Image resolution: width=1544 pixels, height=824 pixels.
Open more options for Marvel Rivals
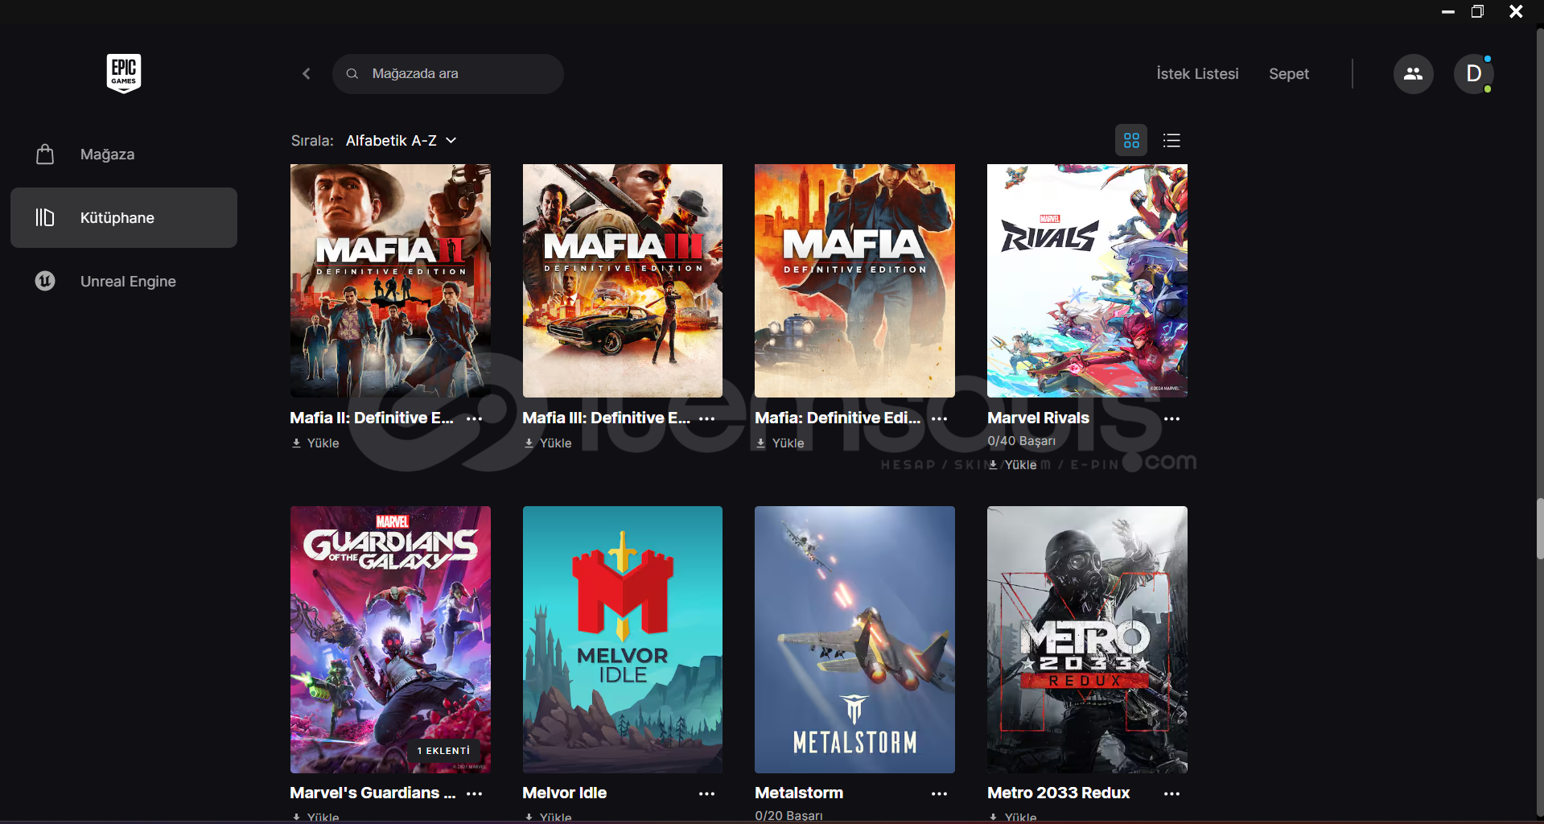(x=1171, y=418)
